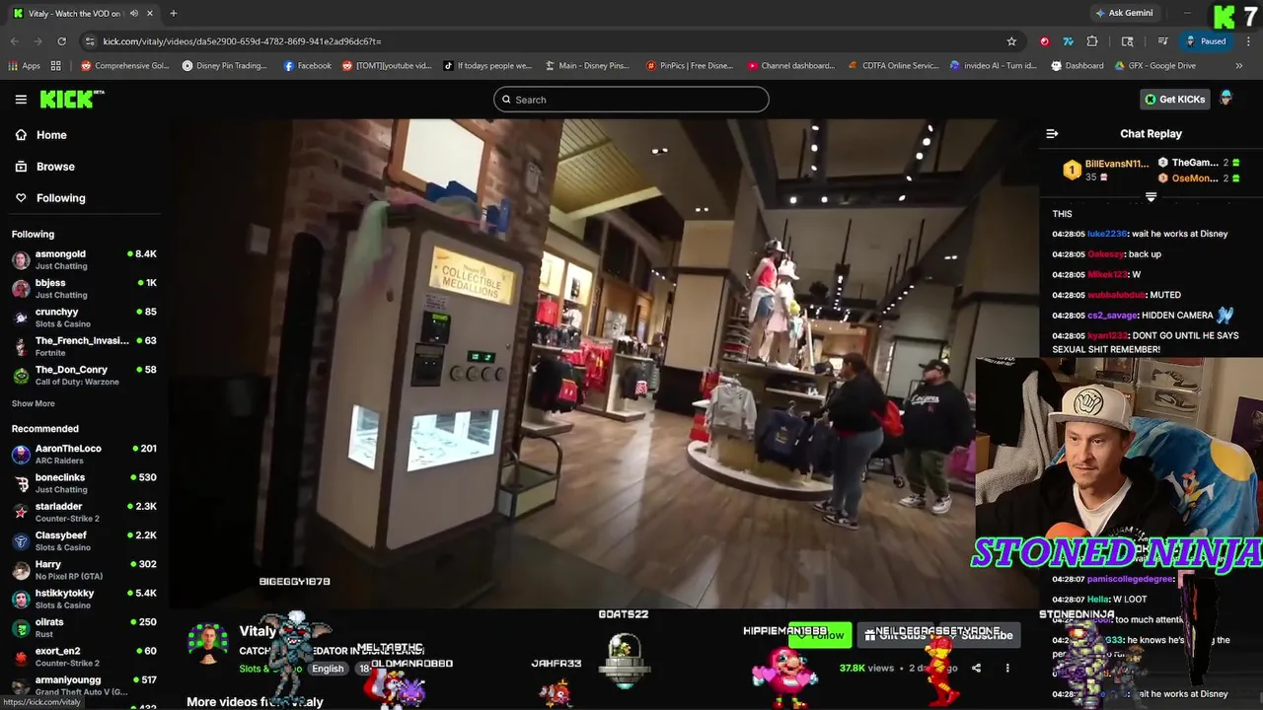The width and height of the screenshot is (1263, 710).
Task: Open Chrome's three-dot menu
Action: tap(1247, 41)
